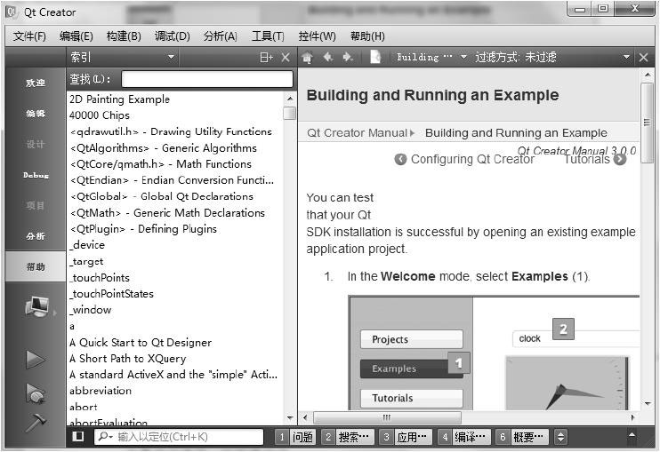Select abbreviation index entry
The image size is (660, 452).
coord(101,391)
